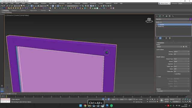Toggle the Chamfer modifier eye visibility
The width and height of the screenshot is (192, 108).
(x=157, y=25)
